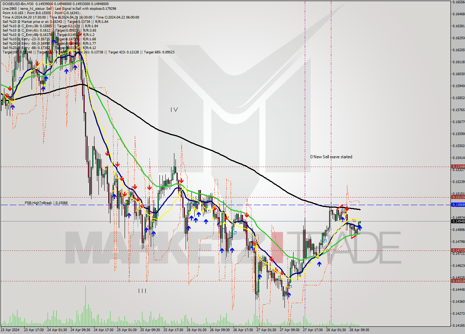Click the DOGEUSD-Bin,M30 chart title text
This screenshot has height=334, width=465.
pos(18,4)
